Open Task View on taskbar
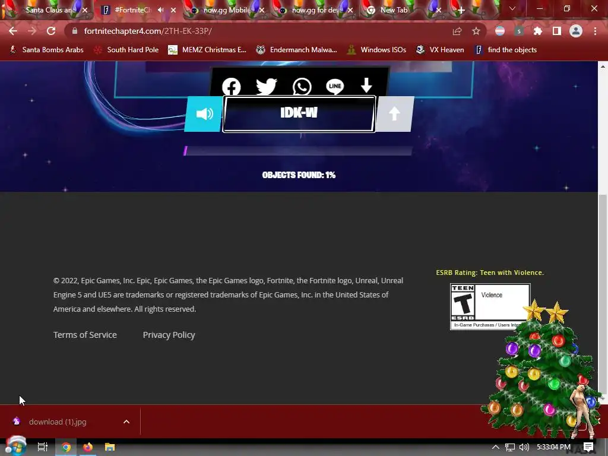 [x=42, y=447]
